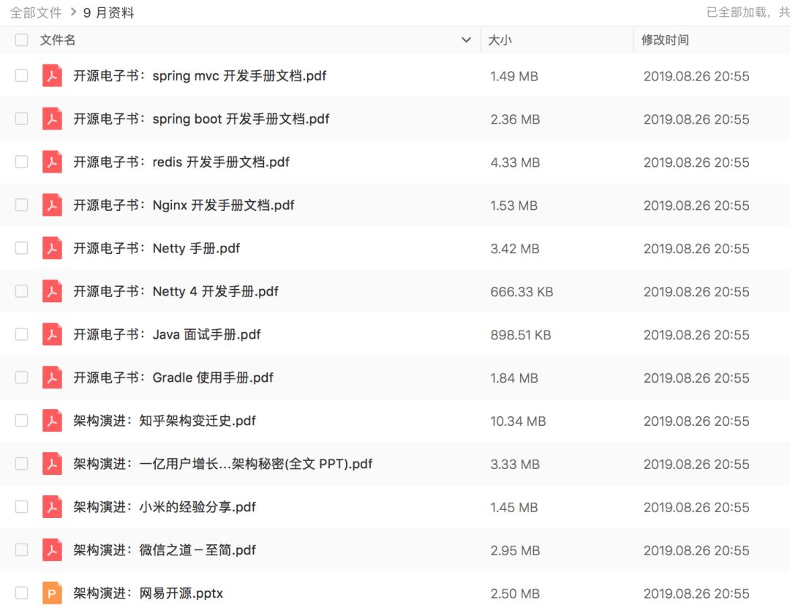The height and width of the screenshot is (608, 790).
Task: Check the Java 面试手册.pdf row
Action: pos(22,334)
